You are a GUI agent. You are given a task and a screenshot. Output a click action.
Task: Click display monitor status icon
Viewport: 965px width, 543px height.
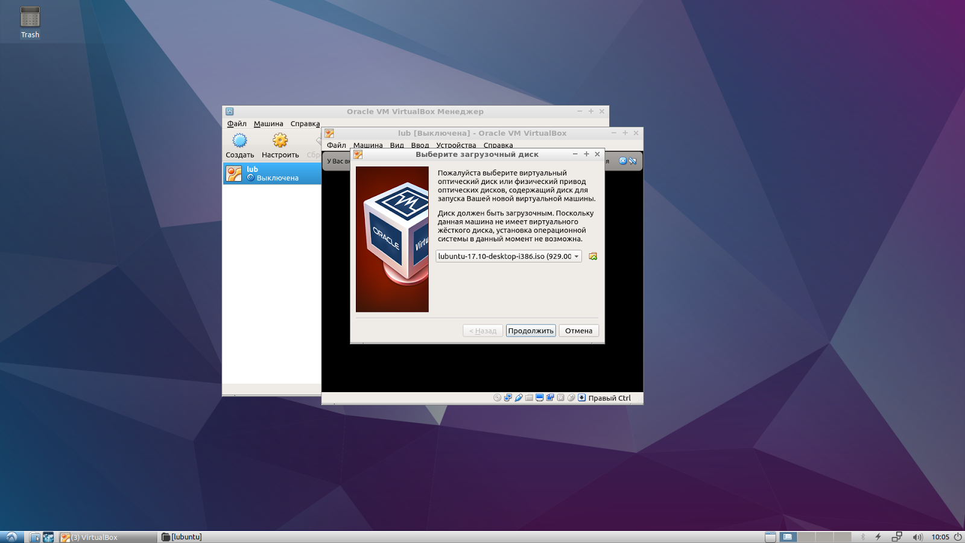click(x=539, y=398)
